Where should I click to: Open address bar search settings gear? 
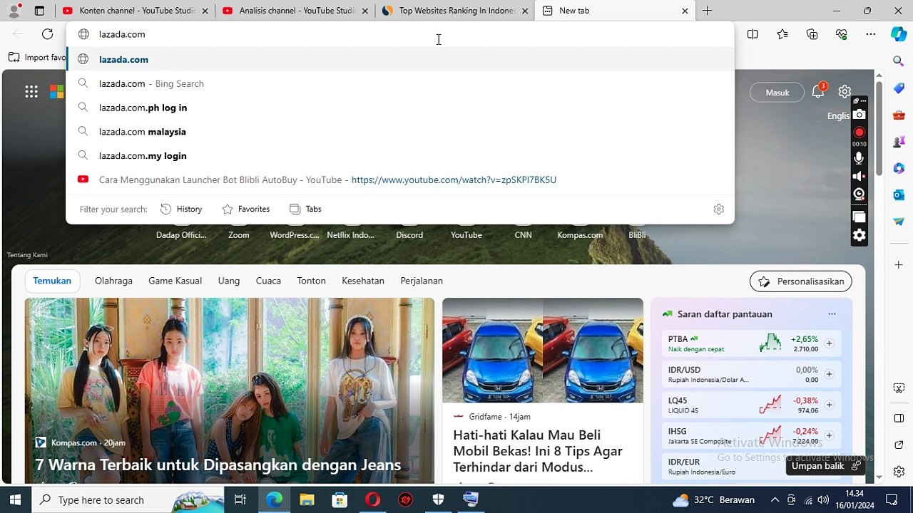point(718,209)
